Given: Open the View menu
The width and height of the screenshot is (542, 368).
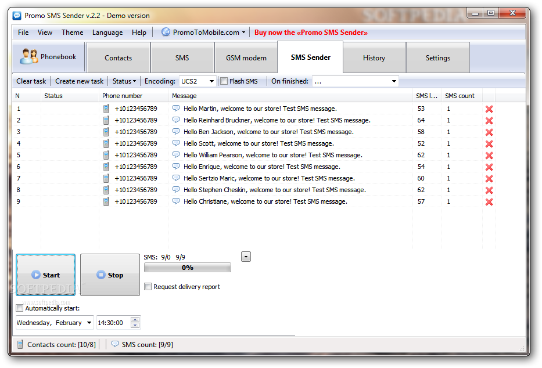Looking at the screenshot, I should (x=45, y=33).
